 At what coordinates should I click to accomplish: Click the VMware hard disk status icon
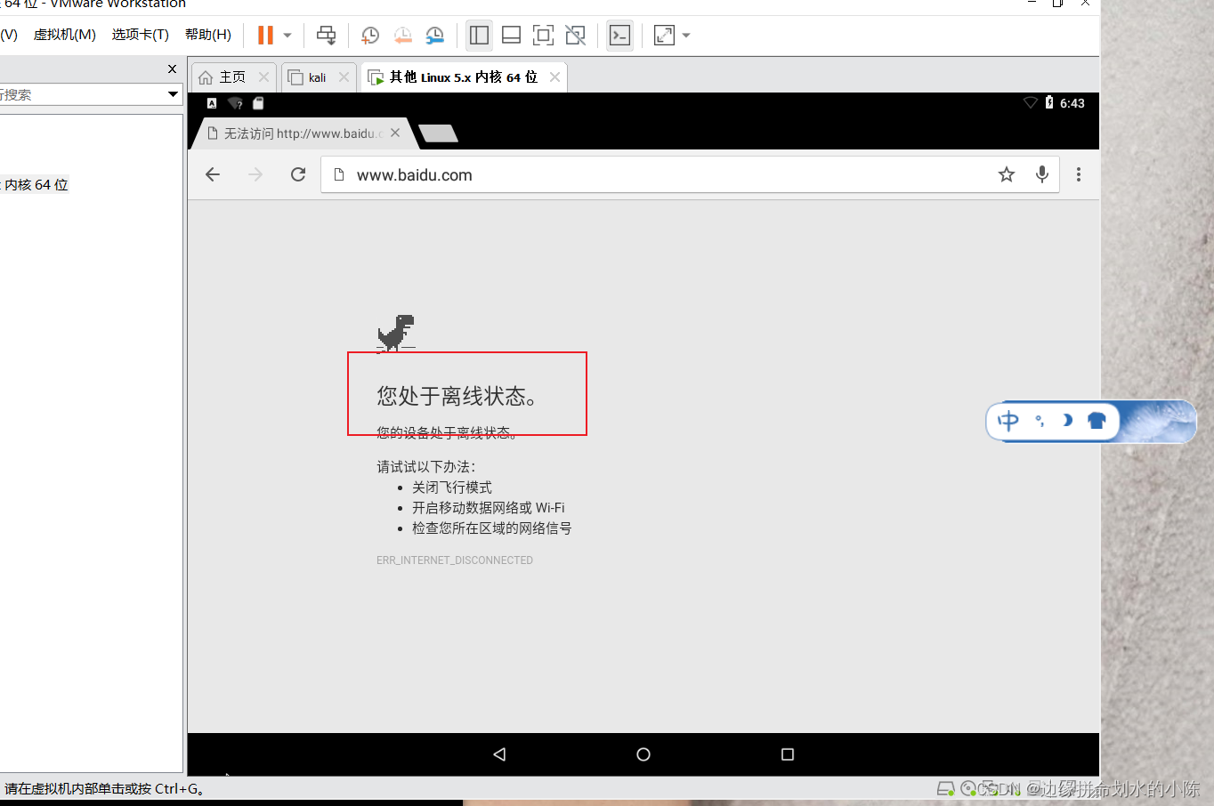(x=946, y=789)
